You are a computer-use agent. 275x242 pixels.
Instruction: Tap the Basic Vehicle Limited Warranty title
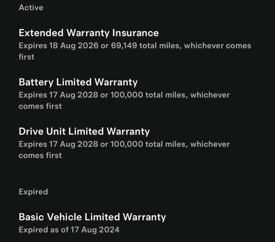92,217
